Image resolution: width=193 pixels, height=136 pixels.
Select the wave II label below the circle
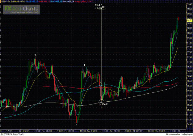(x=102, y=108)
